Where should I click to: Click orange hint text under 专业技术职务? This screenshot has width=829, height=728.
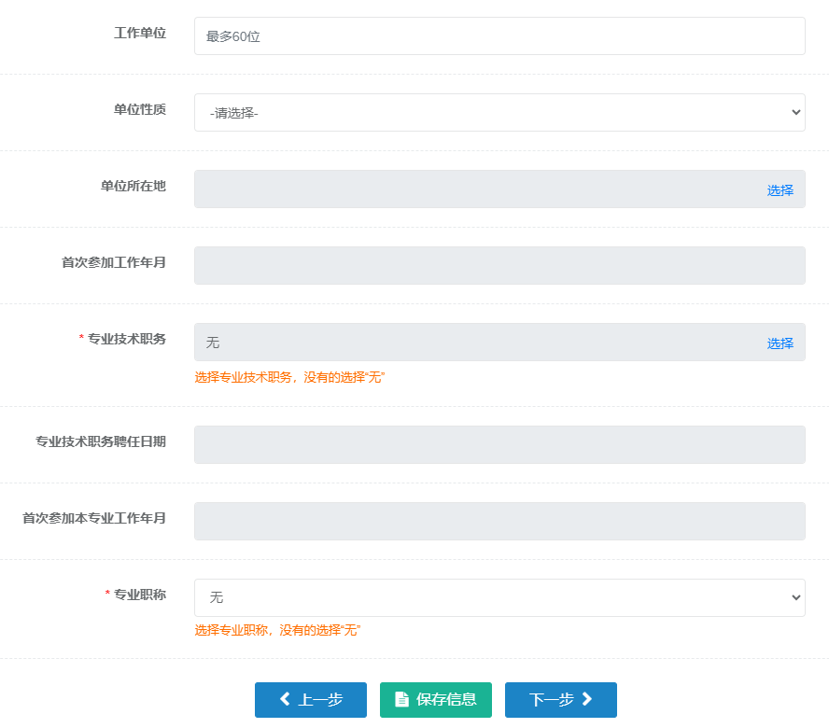[289, 377]
